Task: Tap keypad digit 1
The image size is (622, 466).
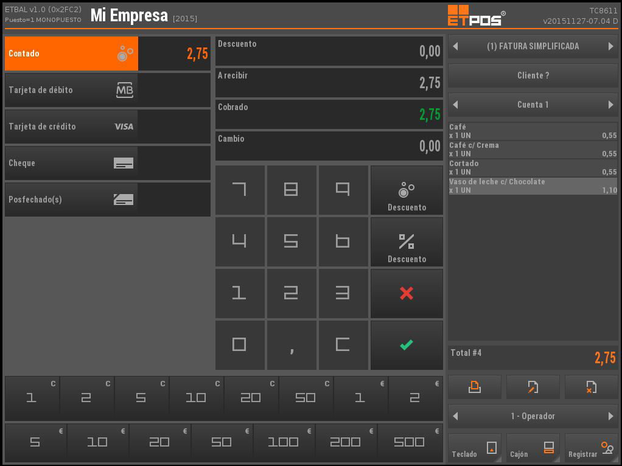Action: point(240,293)
